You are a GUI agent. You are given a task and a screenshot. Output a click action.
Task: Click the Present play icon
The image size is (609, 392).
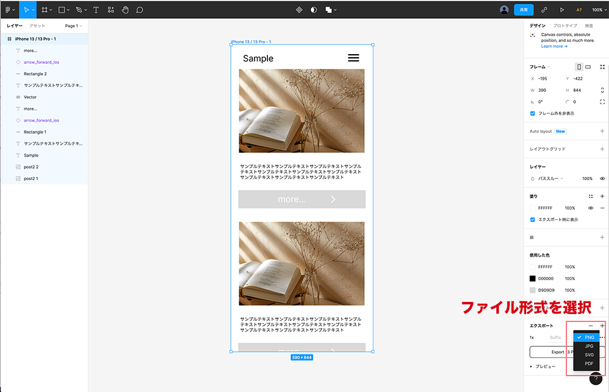coord(561,10)
